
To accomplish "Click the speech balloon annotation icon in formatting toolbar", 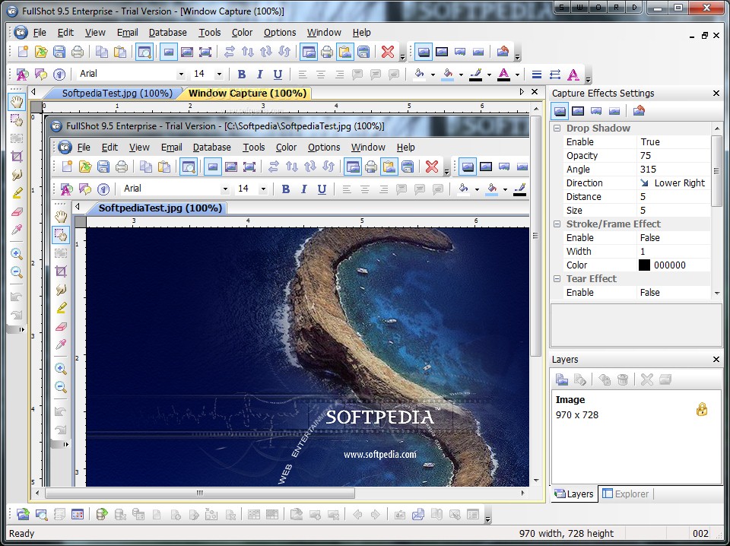I will pyautogui.click(x=40, y=74).
